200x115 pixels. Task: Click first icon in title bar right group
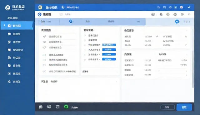click(x=158, y=7)
